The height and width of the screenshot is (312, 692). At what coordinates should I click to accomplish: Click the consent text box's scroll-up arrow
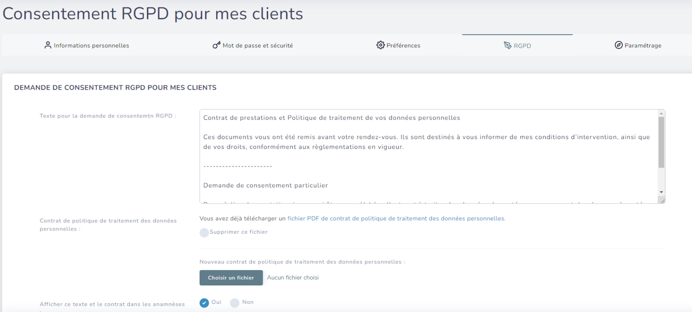pyautogui.click(x=661, y=113)
